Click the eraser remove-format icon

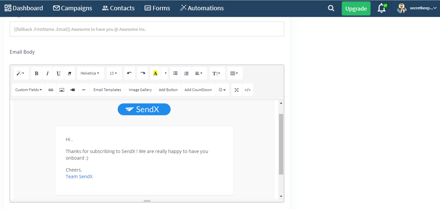pyautogui.click(x=69, y=73)
